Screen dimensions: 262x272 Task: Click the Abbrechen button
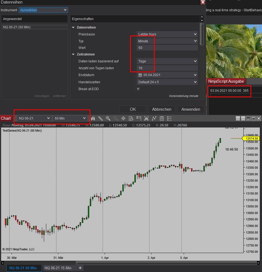[x=162, y=109]
